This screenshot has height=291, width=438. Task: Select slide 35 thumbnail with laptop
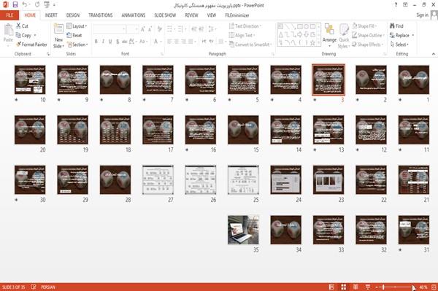click(x=243, y=230)
